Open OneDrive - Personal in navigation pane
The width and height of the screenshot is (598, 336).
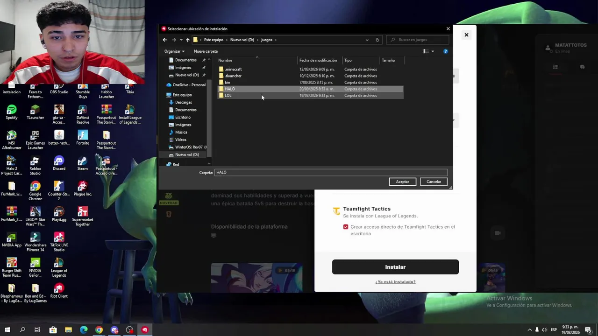tap(185, 85)
